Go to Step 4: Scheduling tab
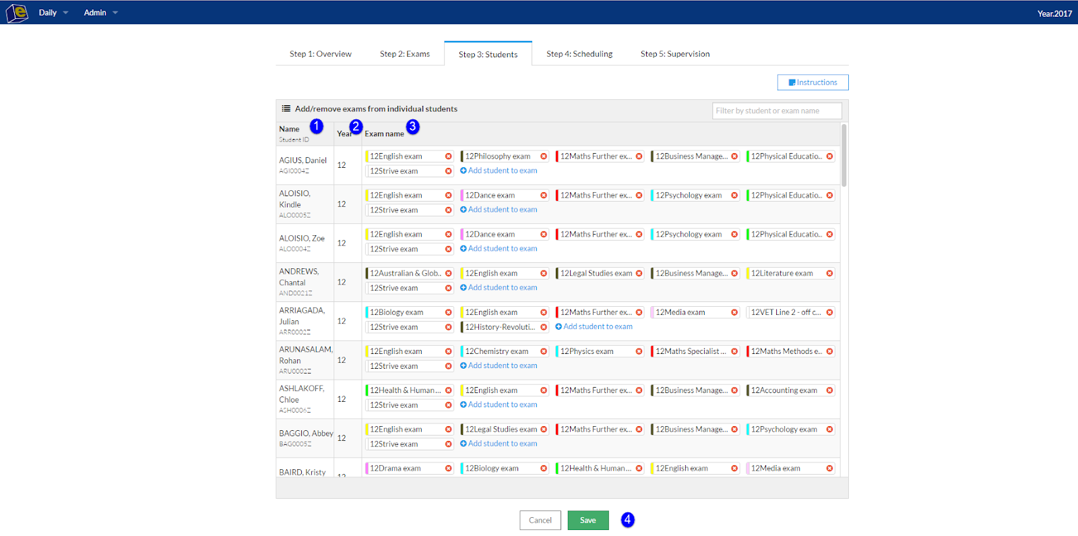 579,54
